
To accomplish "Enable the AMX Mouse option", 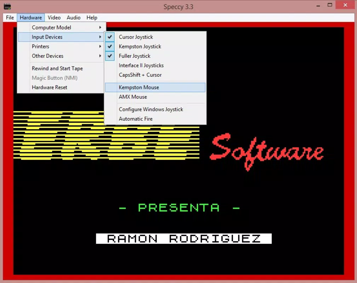I will point(155,97).
